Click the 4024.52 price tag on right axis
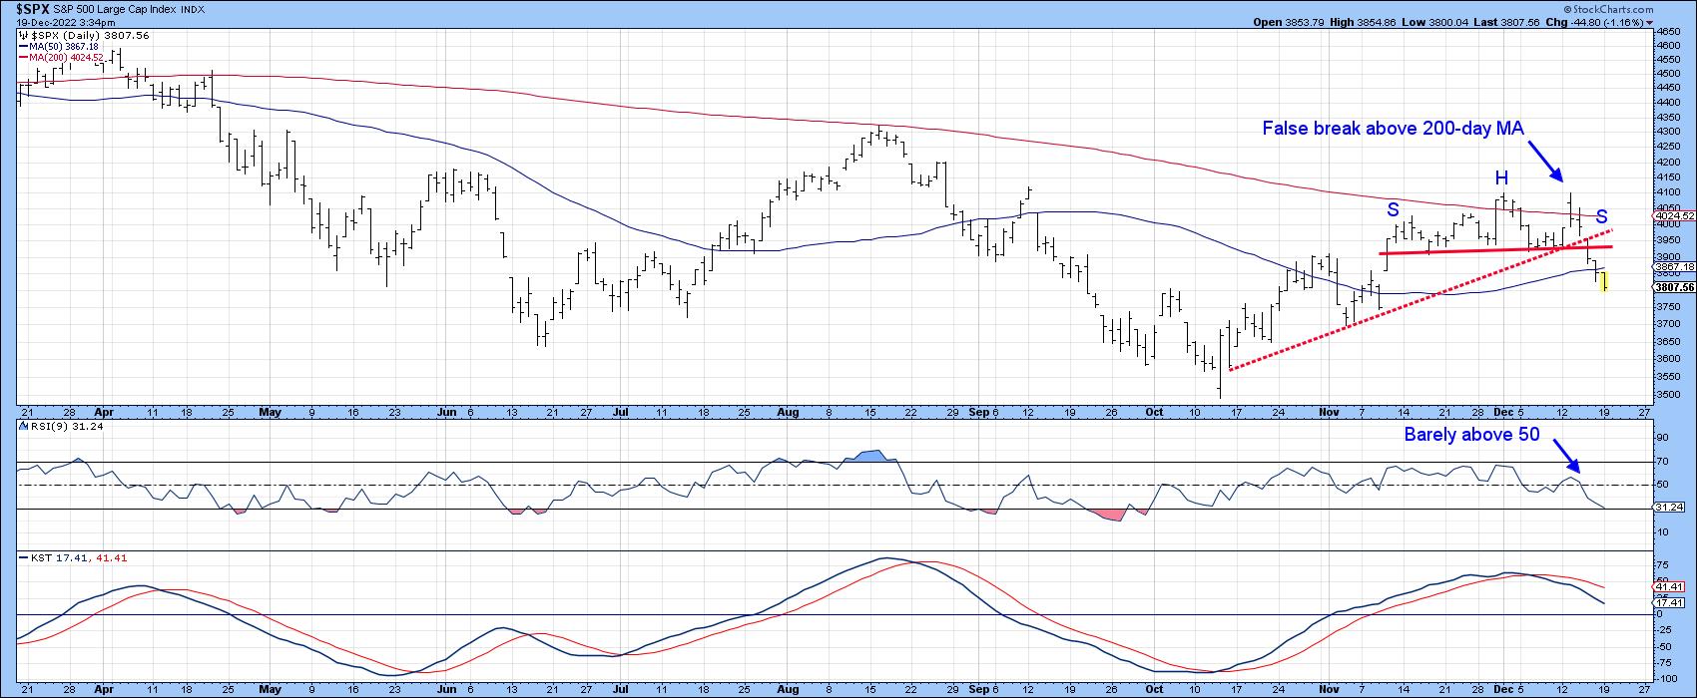Image resolution: width=1697 pixels, height=698 pixels. pyautogui.click(x=1673, y=215)
